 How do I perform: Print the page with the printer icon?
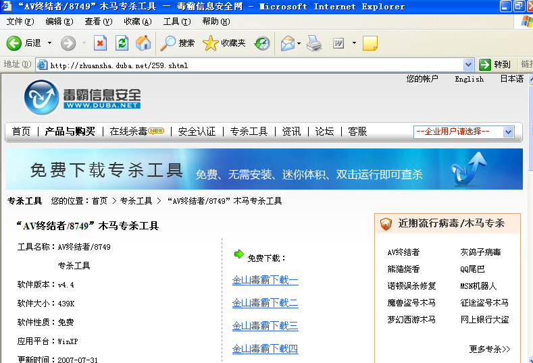tap(314, 43)
